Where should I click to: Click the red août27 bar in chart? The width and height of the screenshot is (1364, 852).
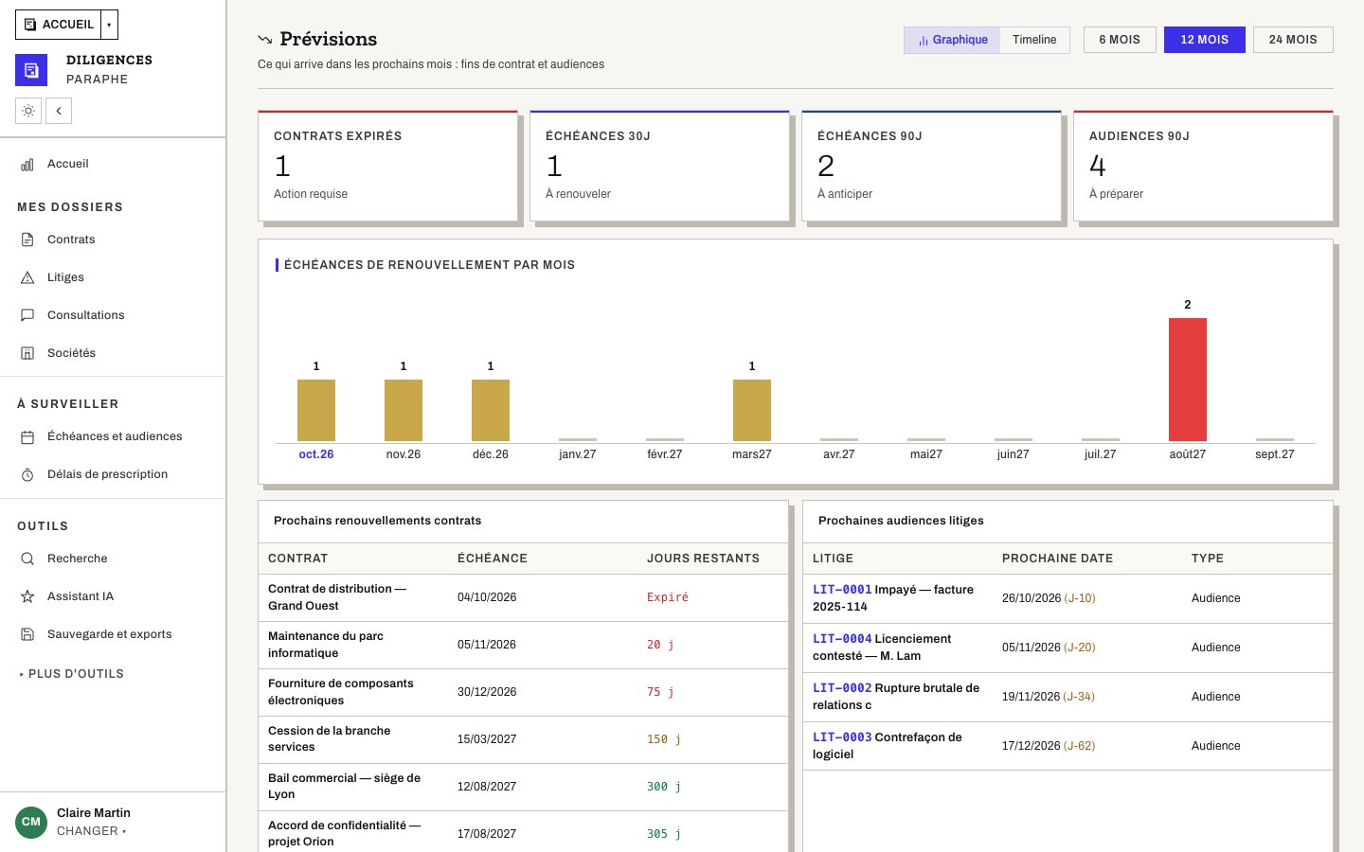click(1188, 380)
